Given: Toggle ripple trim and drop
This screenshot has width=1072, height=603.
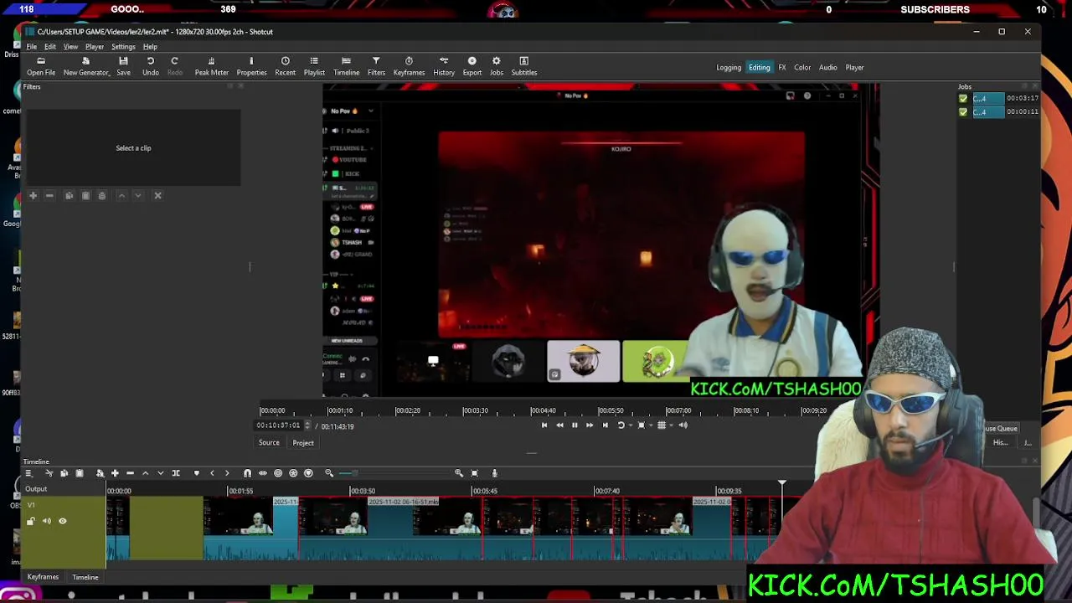Looking at the screenshot, I should point(278,474).
